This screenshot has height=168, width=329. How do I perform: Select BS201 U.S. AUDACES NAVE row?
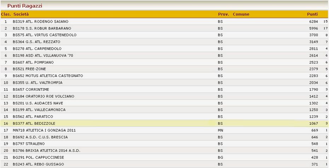[x=164, y=103]
